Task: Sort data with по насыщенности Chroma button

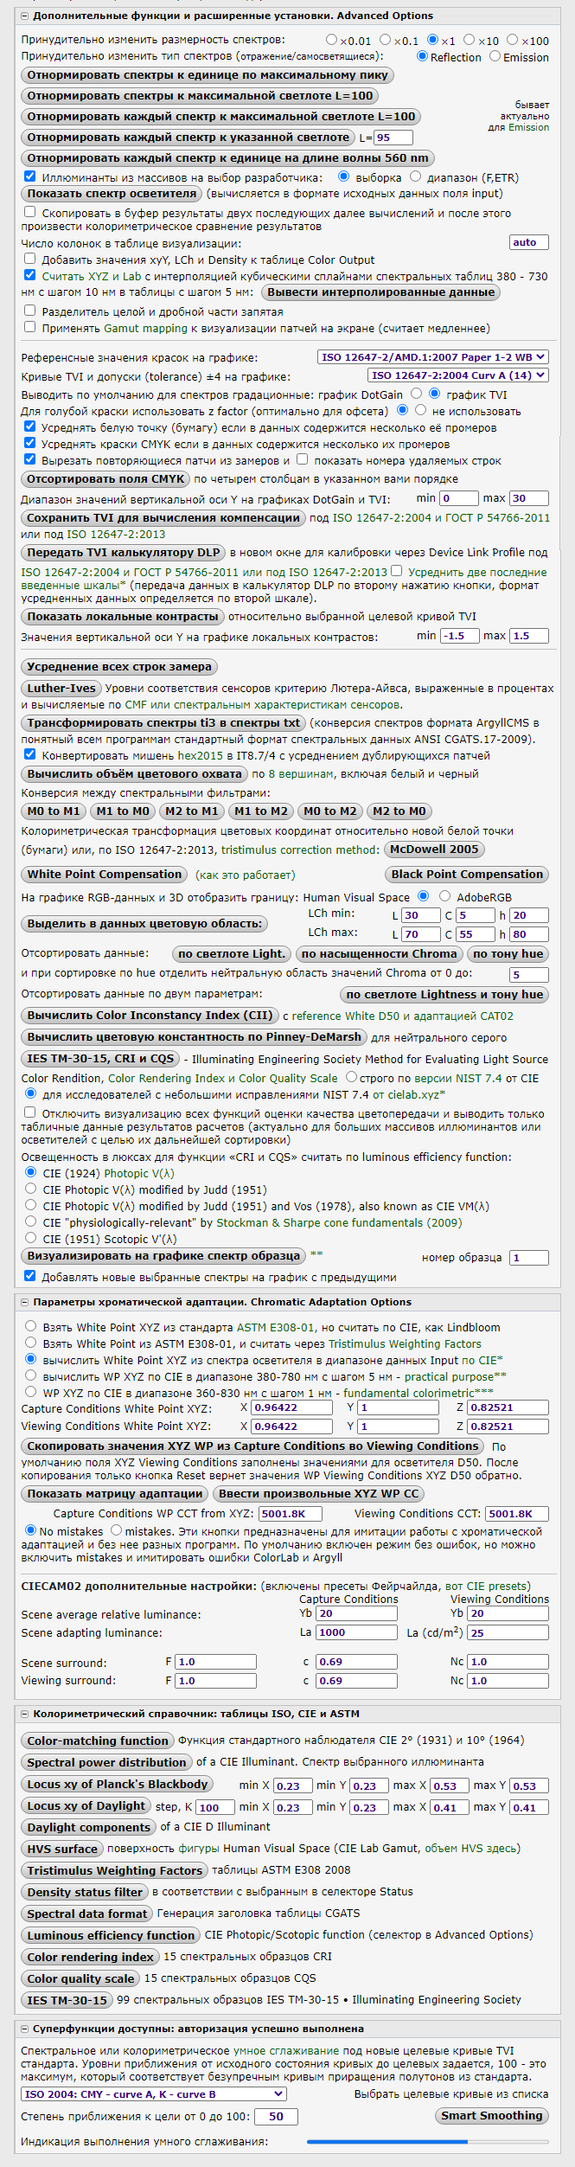Action: (x=379, y=954)
